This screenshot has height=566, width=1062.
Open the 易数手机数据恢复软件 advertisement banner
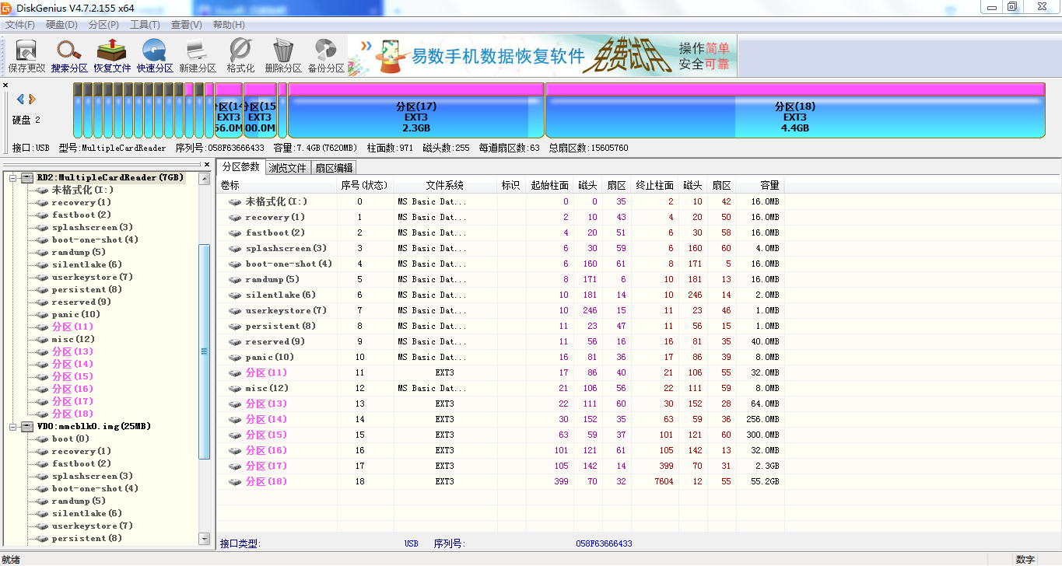542,56
